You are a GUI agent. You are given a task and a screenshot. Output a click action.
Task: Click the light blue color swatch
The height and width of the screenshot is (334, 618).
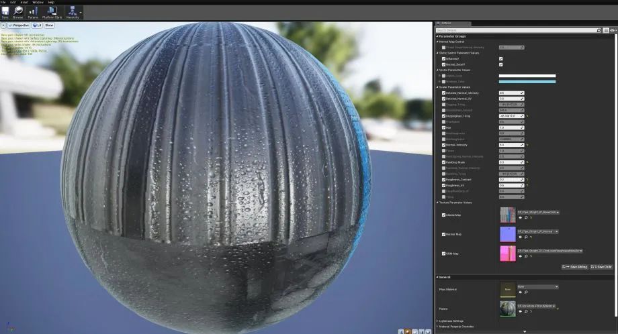coord(527,82)
